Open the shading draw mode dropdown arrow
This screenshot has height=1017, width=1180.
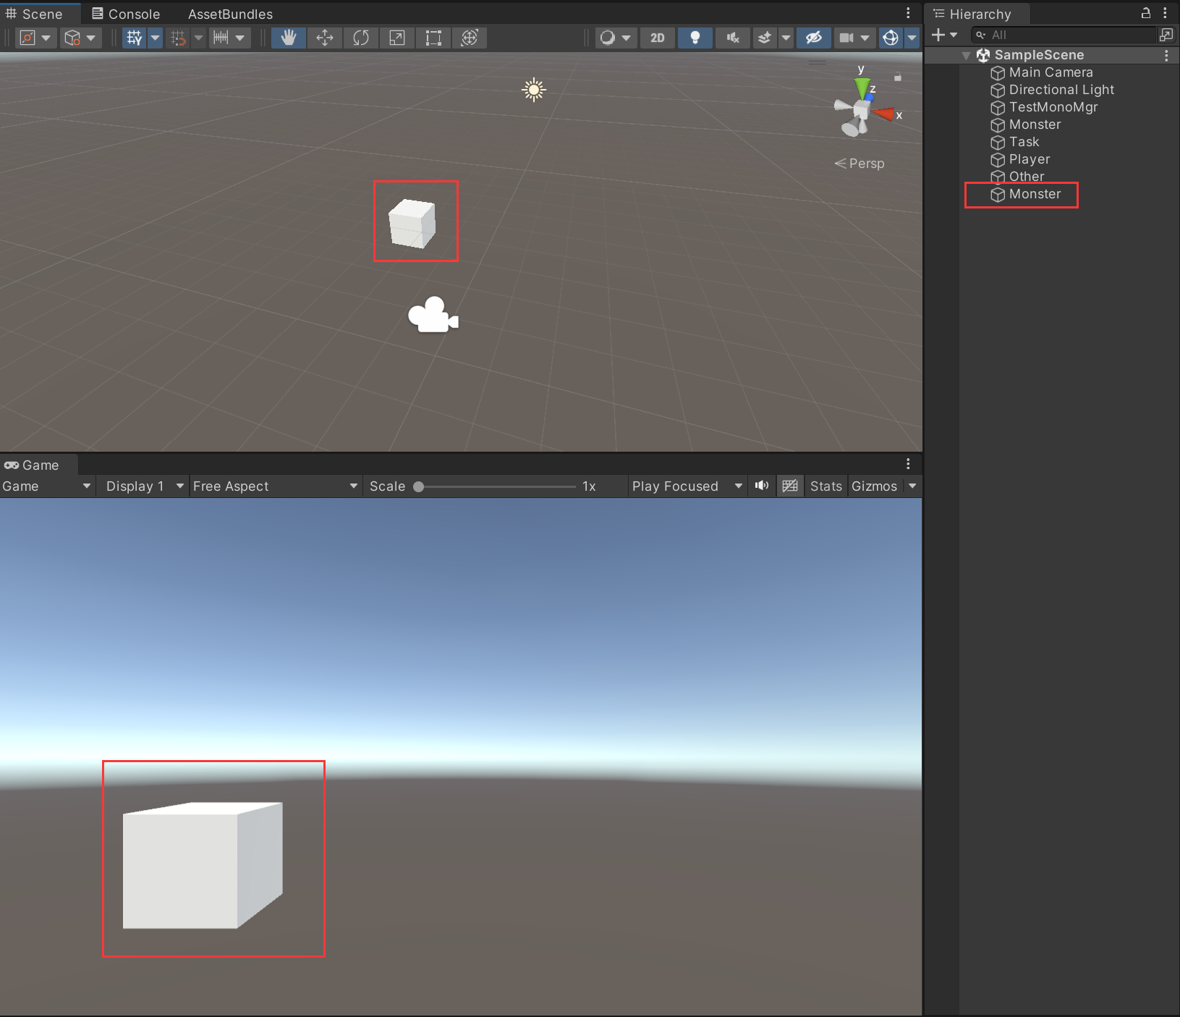(626, 38)
